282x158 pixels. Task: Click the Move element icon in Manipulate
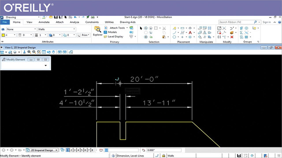coord(200,28)
